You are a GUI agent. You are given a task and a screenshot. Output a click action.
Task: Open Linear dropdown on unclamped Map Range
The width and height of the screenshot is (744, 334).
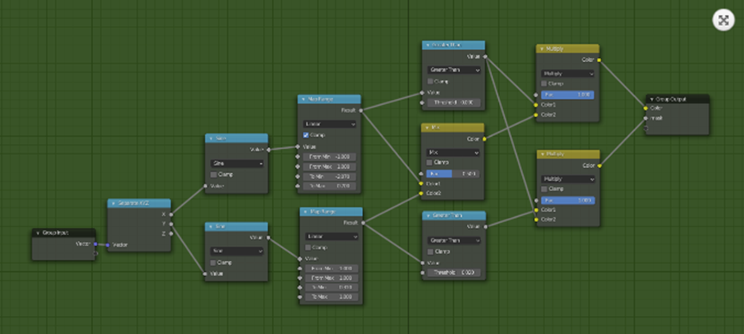[331, 236]
